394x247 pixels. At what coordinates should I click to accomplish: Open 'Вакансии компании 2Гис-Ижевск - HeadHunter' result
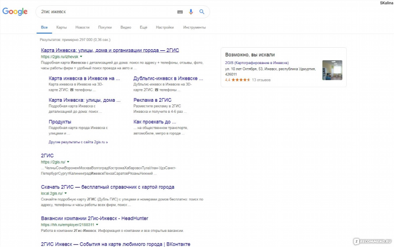(x=95, y=218)
